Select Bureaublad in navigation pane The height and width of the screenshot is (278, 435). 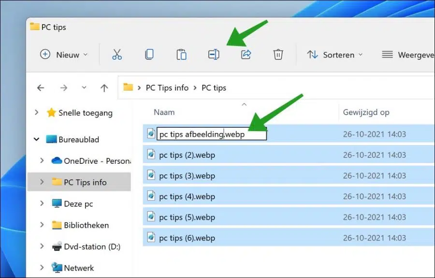pos(78,139)
